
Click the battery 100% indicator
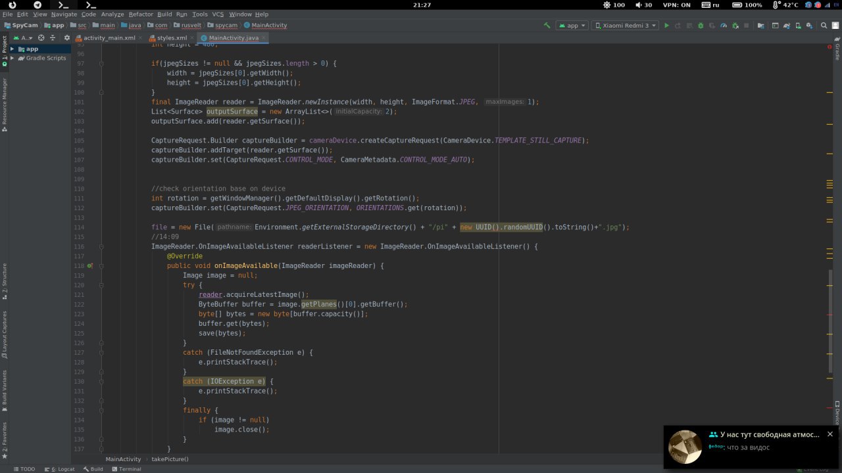click(748, 5)
